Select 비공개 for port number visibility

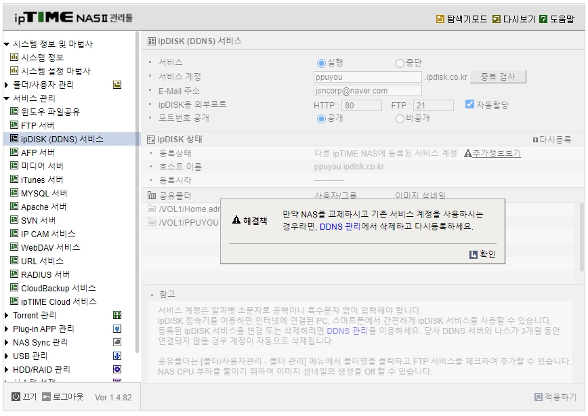[400, 119]
